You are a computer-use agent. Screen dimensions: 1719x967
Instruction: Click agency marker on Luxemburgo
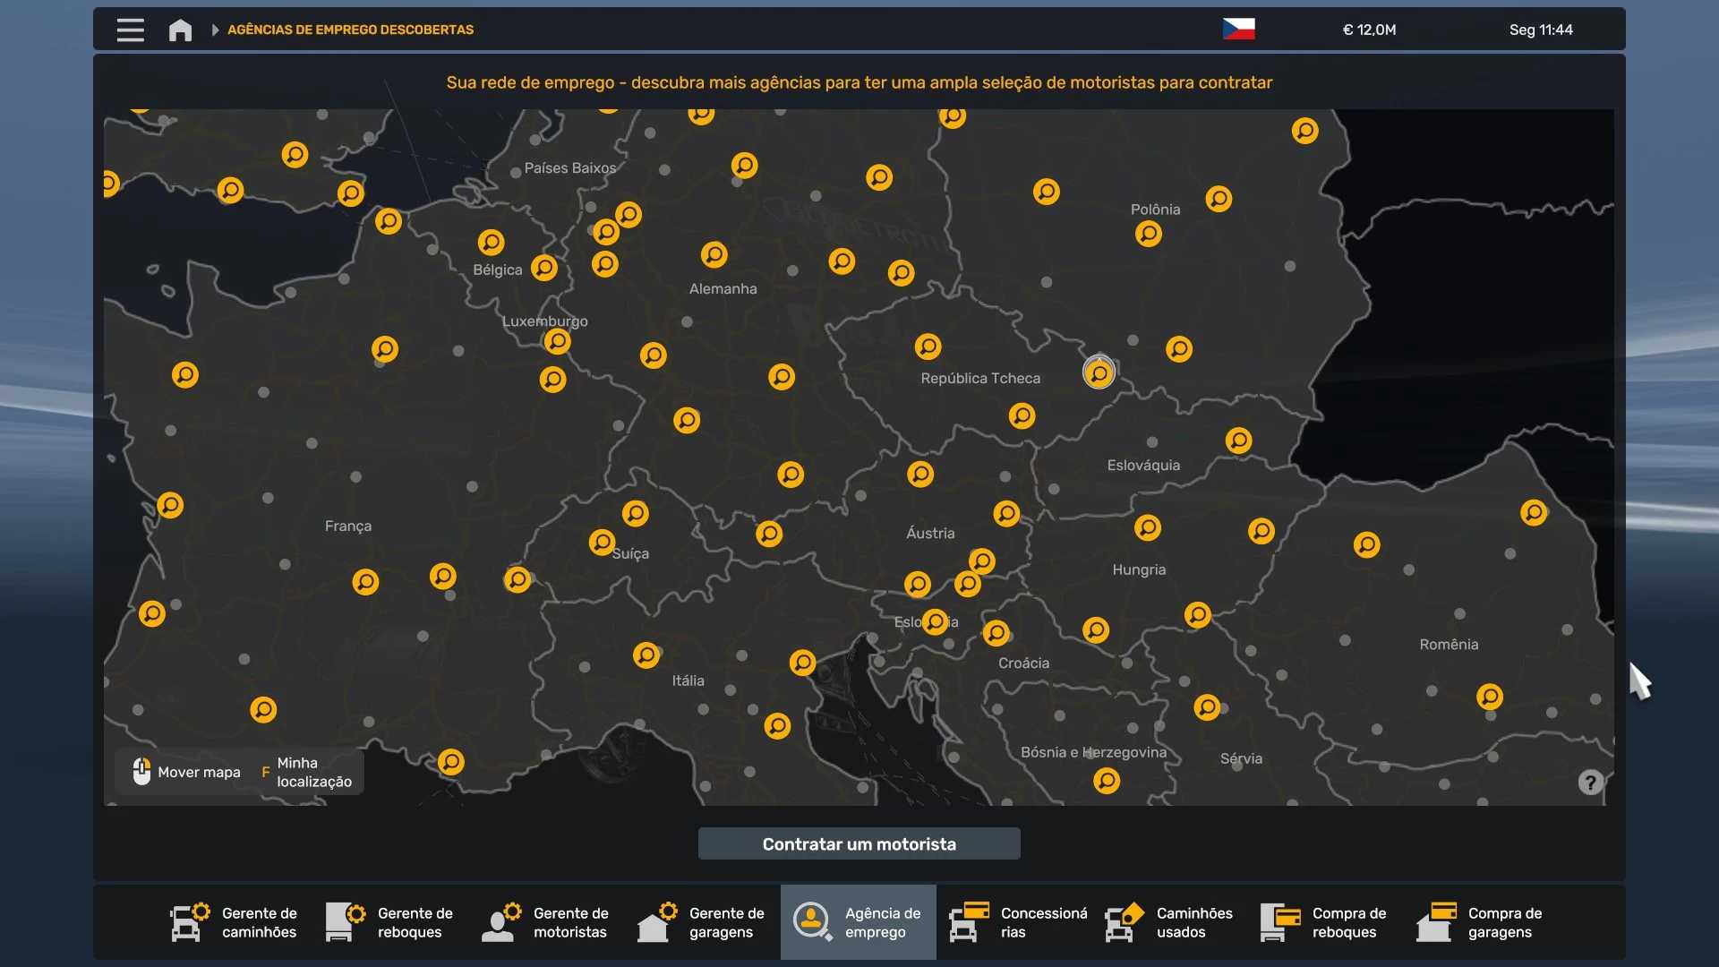coord(557,341)
